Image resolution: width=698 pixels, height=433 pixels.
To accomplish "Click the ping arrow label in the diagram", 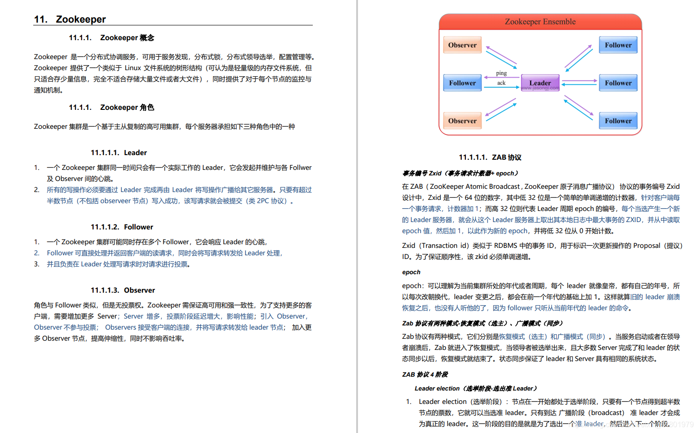I will pyautogui.click(x=501, y=73).
